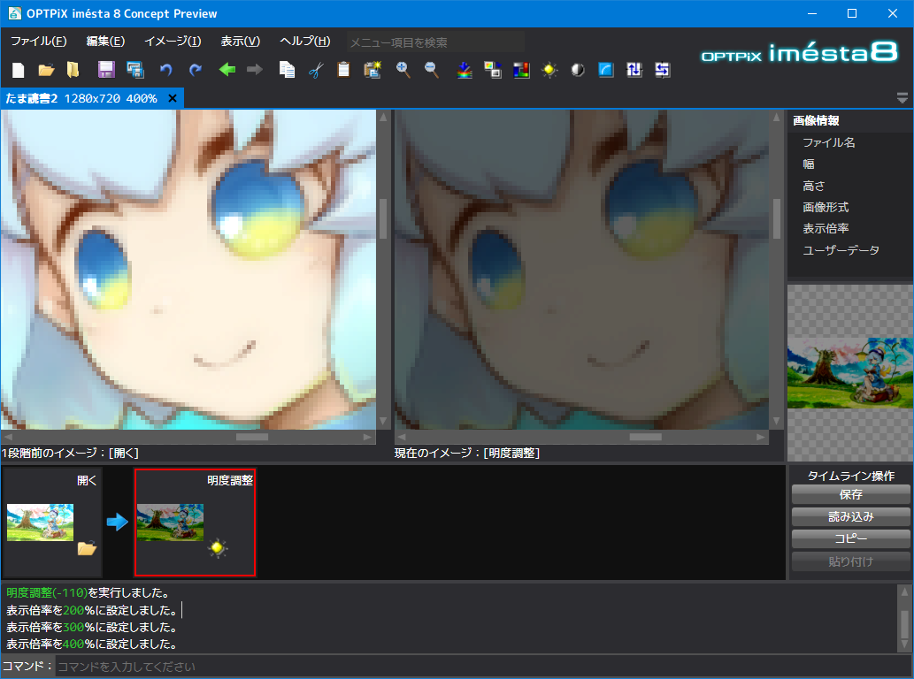Paste as new image clipboard-star icon
Viewport: 914px width, 679px height.
(373, 71)
